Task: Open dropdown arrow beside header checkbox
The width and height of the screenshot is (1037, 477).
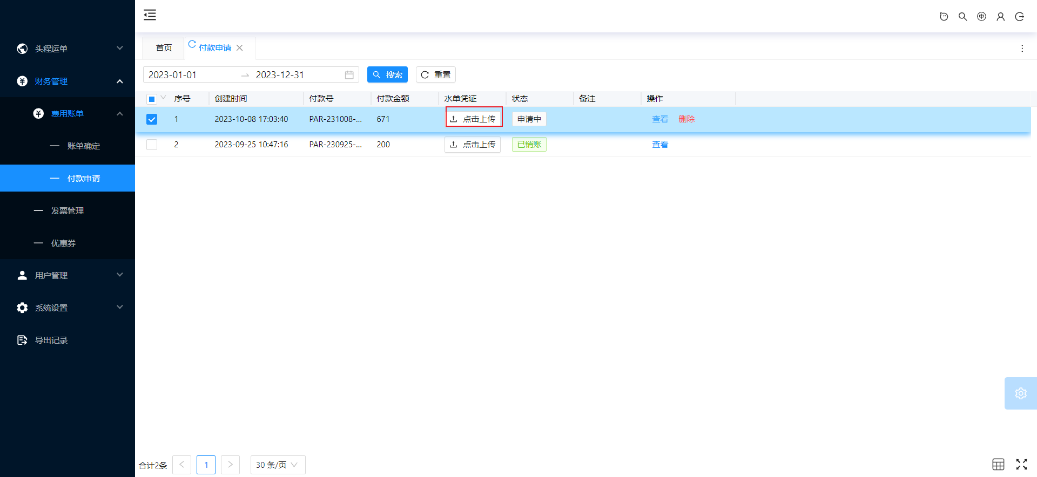Action: pyautogui.click(x=163, y=98)
